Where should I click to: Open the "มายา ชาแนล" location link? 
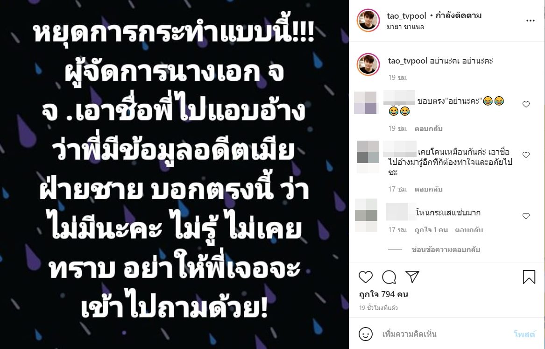point(405,27)
